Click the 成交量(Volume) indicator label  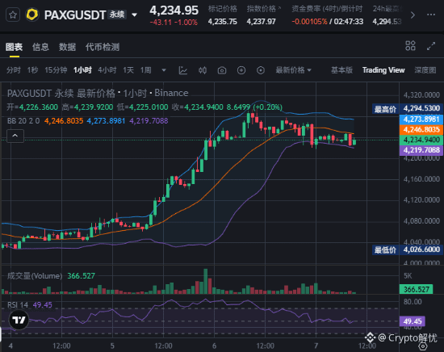tap(35, 276)
